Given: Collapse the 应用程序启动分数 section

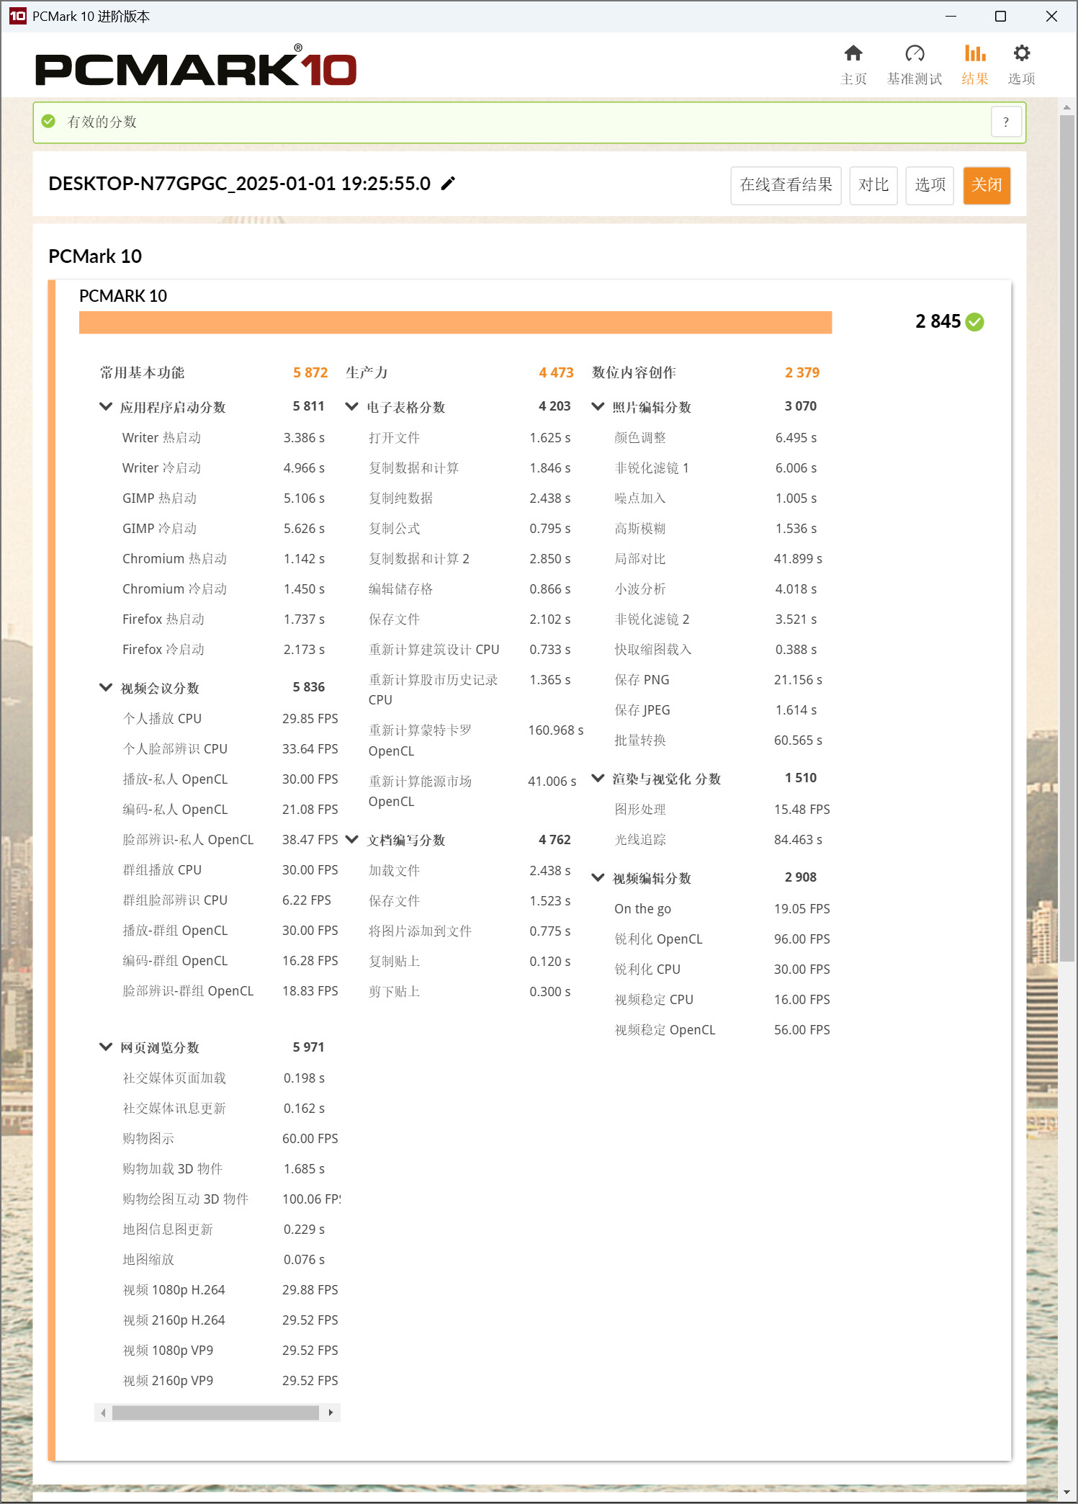Looking at the screenshot, I should 106,407.
